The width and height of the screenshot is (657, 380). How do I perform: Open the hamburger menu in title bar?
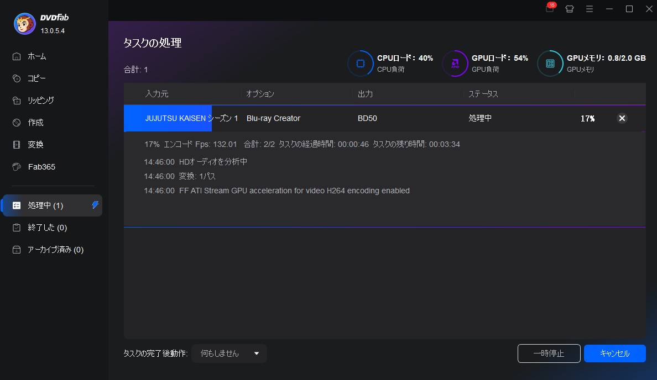click(x=589, y=9)
